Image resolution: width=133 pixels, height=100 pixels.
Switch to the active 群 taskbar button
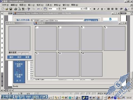click(85, 98)
